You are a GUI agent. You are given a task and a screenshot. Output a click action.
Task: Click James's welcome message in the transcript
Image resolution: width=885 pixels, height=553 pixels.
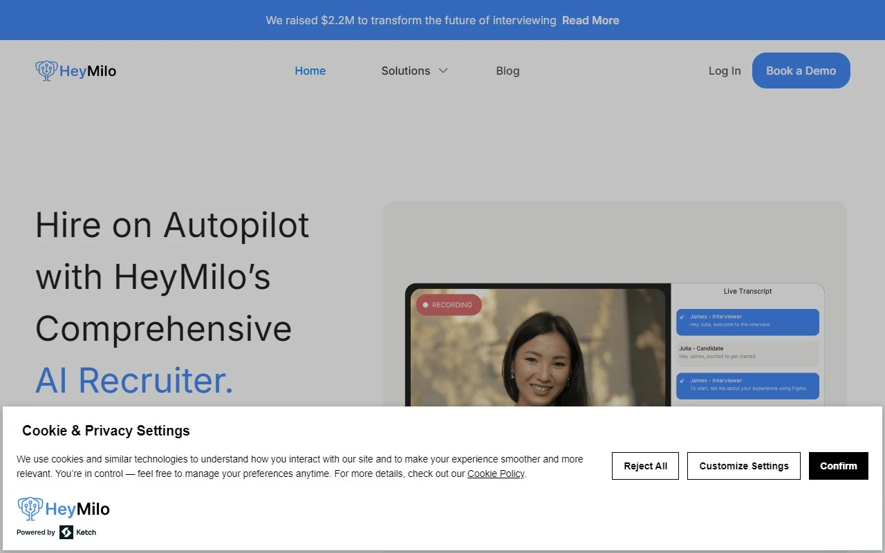point(747,322)
